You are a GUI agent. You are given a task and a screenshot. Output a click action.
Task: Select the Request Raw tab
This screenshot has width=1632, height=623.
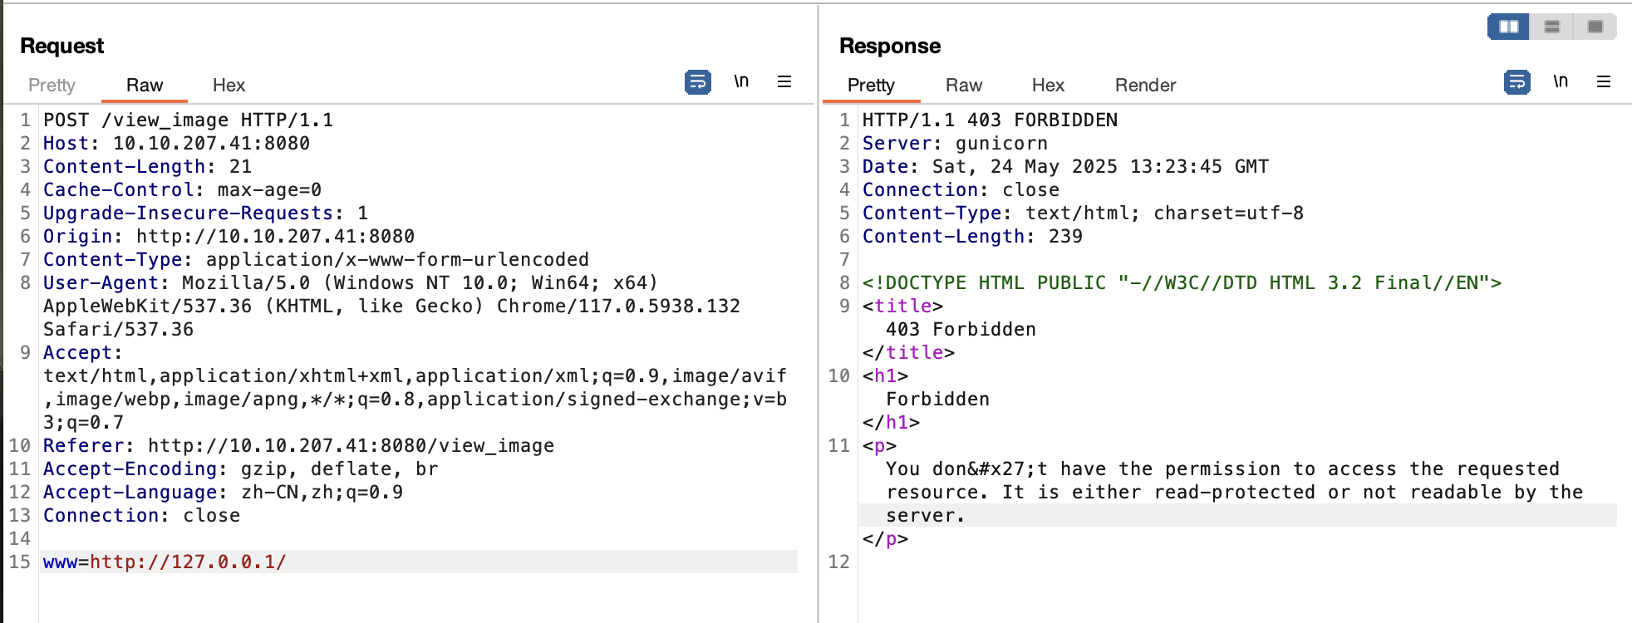click(x=145, y=86)
